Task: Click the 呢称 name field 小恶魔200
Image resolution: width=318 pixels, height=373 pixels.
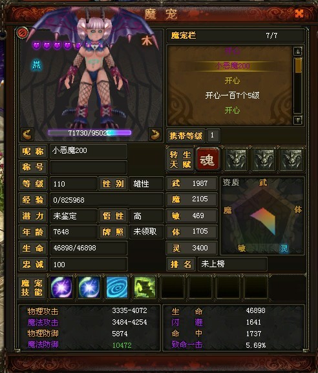Action: click(x=89, y=151)
